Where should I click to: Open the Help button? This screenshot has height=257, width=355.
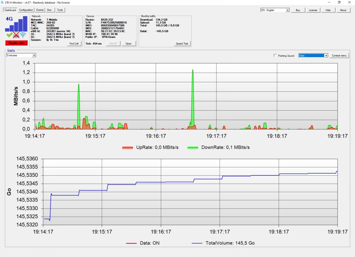(x=328, y=10)
